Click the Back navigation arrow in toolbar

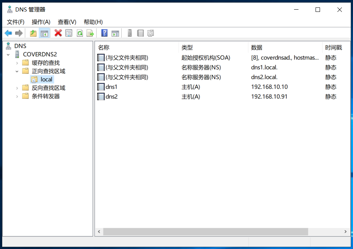pyautogui.click(x=8, y=33)
